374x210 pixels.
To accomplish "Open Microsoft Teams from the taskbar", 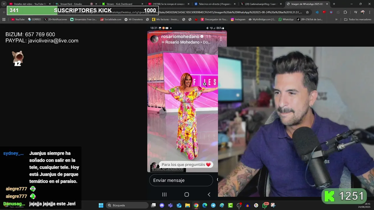I will click(170, 205).
